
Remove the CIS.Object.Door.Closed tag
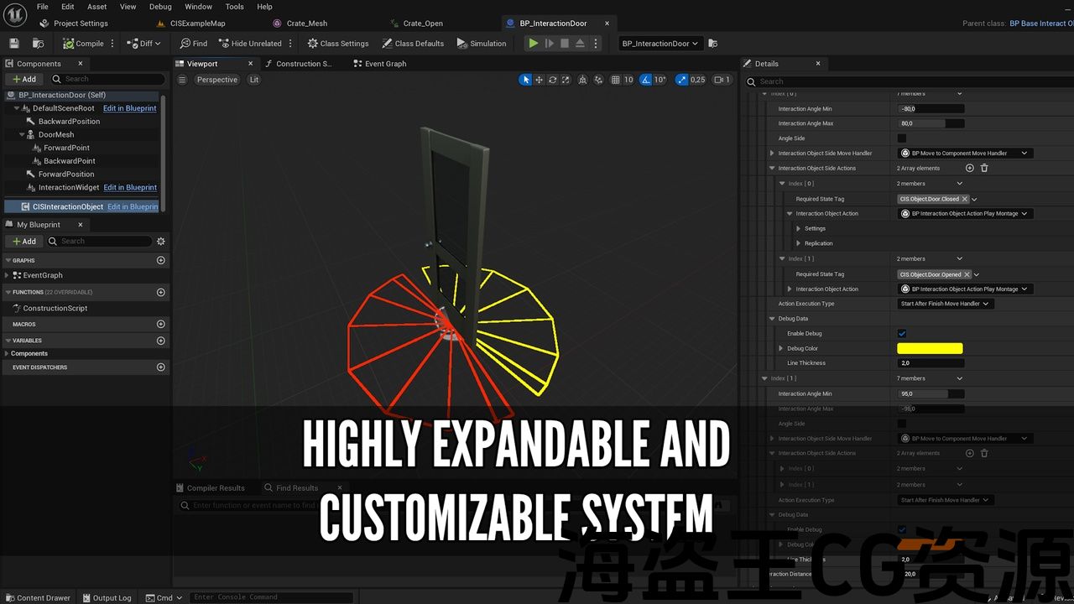(x=965, y=199)
